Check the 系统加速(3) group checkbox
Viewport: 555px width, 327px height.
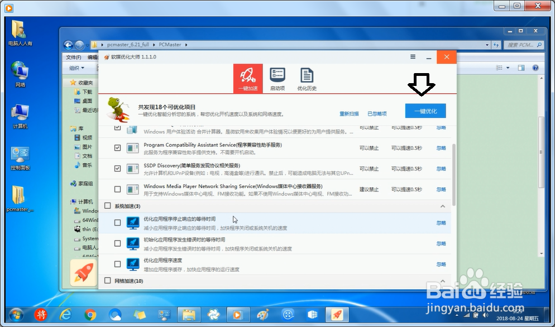coord(108,205)
